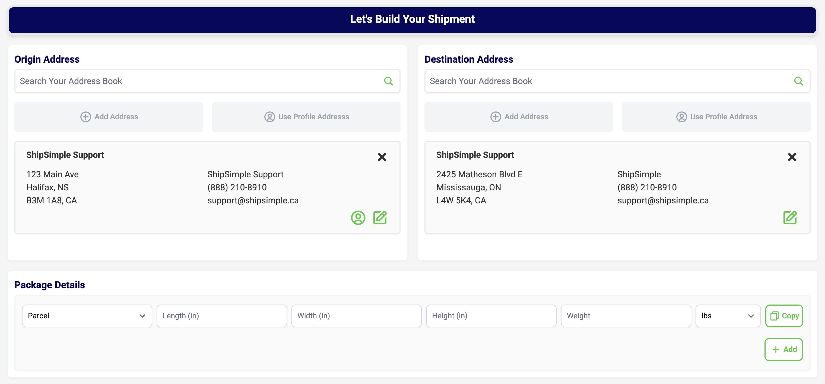Screen dimensions: 825x384
Task: Click the Add package button
Action: tap(783, 350)
